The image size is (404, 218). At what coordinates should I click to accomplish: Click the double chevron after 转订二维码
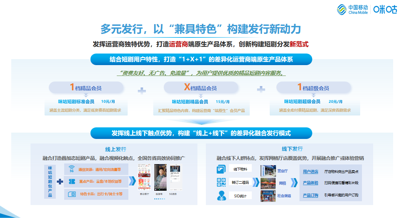(256, 182)
